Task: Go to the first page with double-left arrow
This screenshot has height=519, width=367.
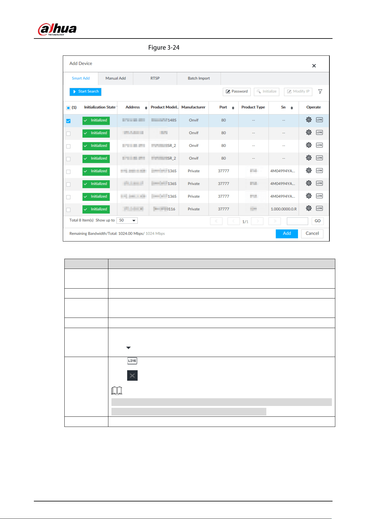Action: [x=216, y=221]
